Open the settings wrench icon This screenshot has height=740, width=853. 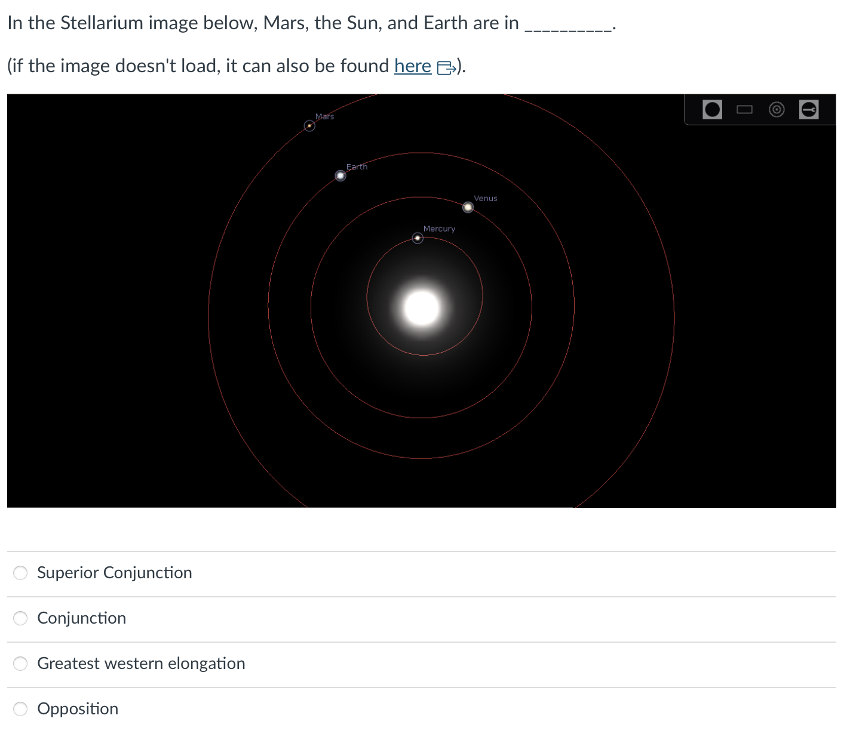tap(809, 109)
